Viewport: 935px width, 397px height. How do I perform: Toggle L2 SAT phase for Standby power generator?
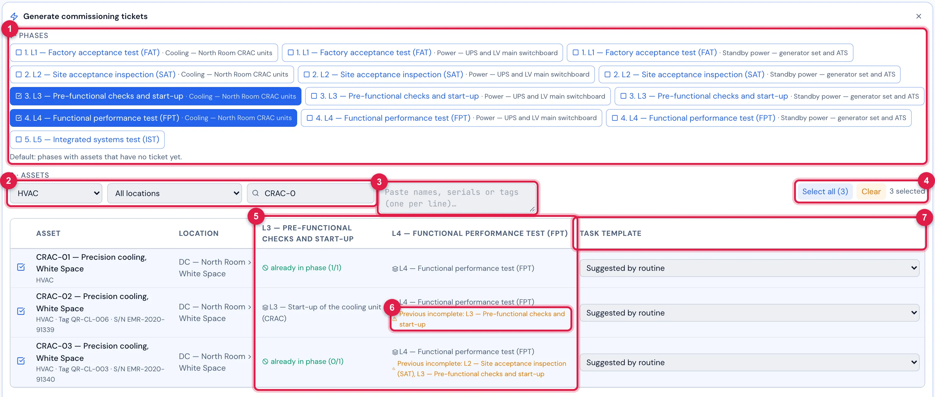750,74
